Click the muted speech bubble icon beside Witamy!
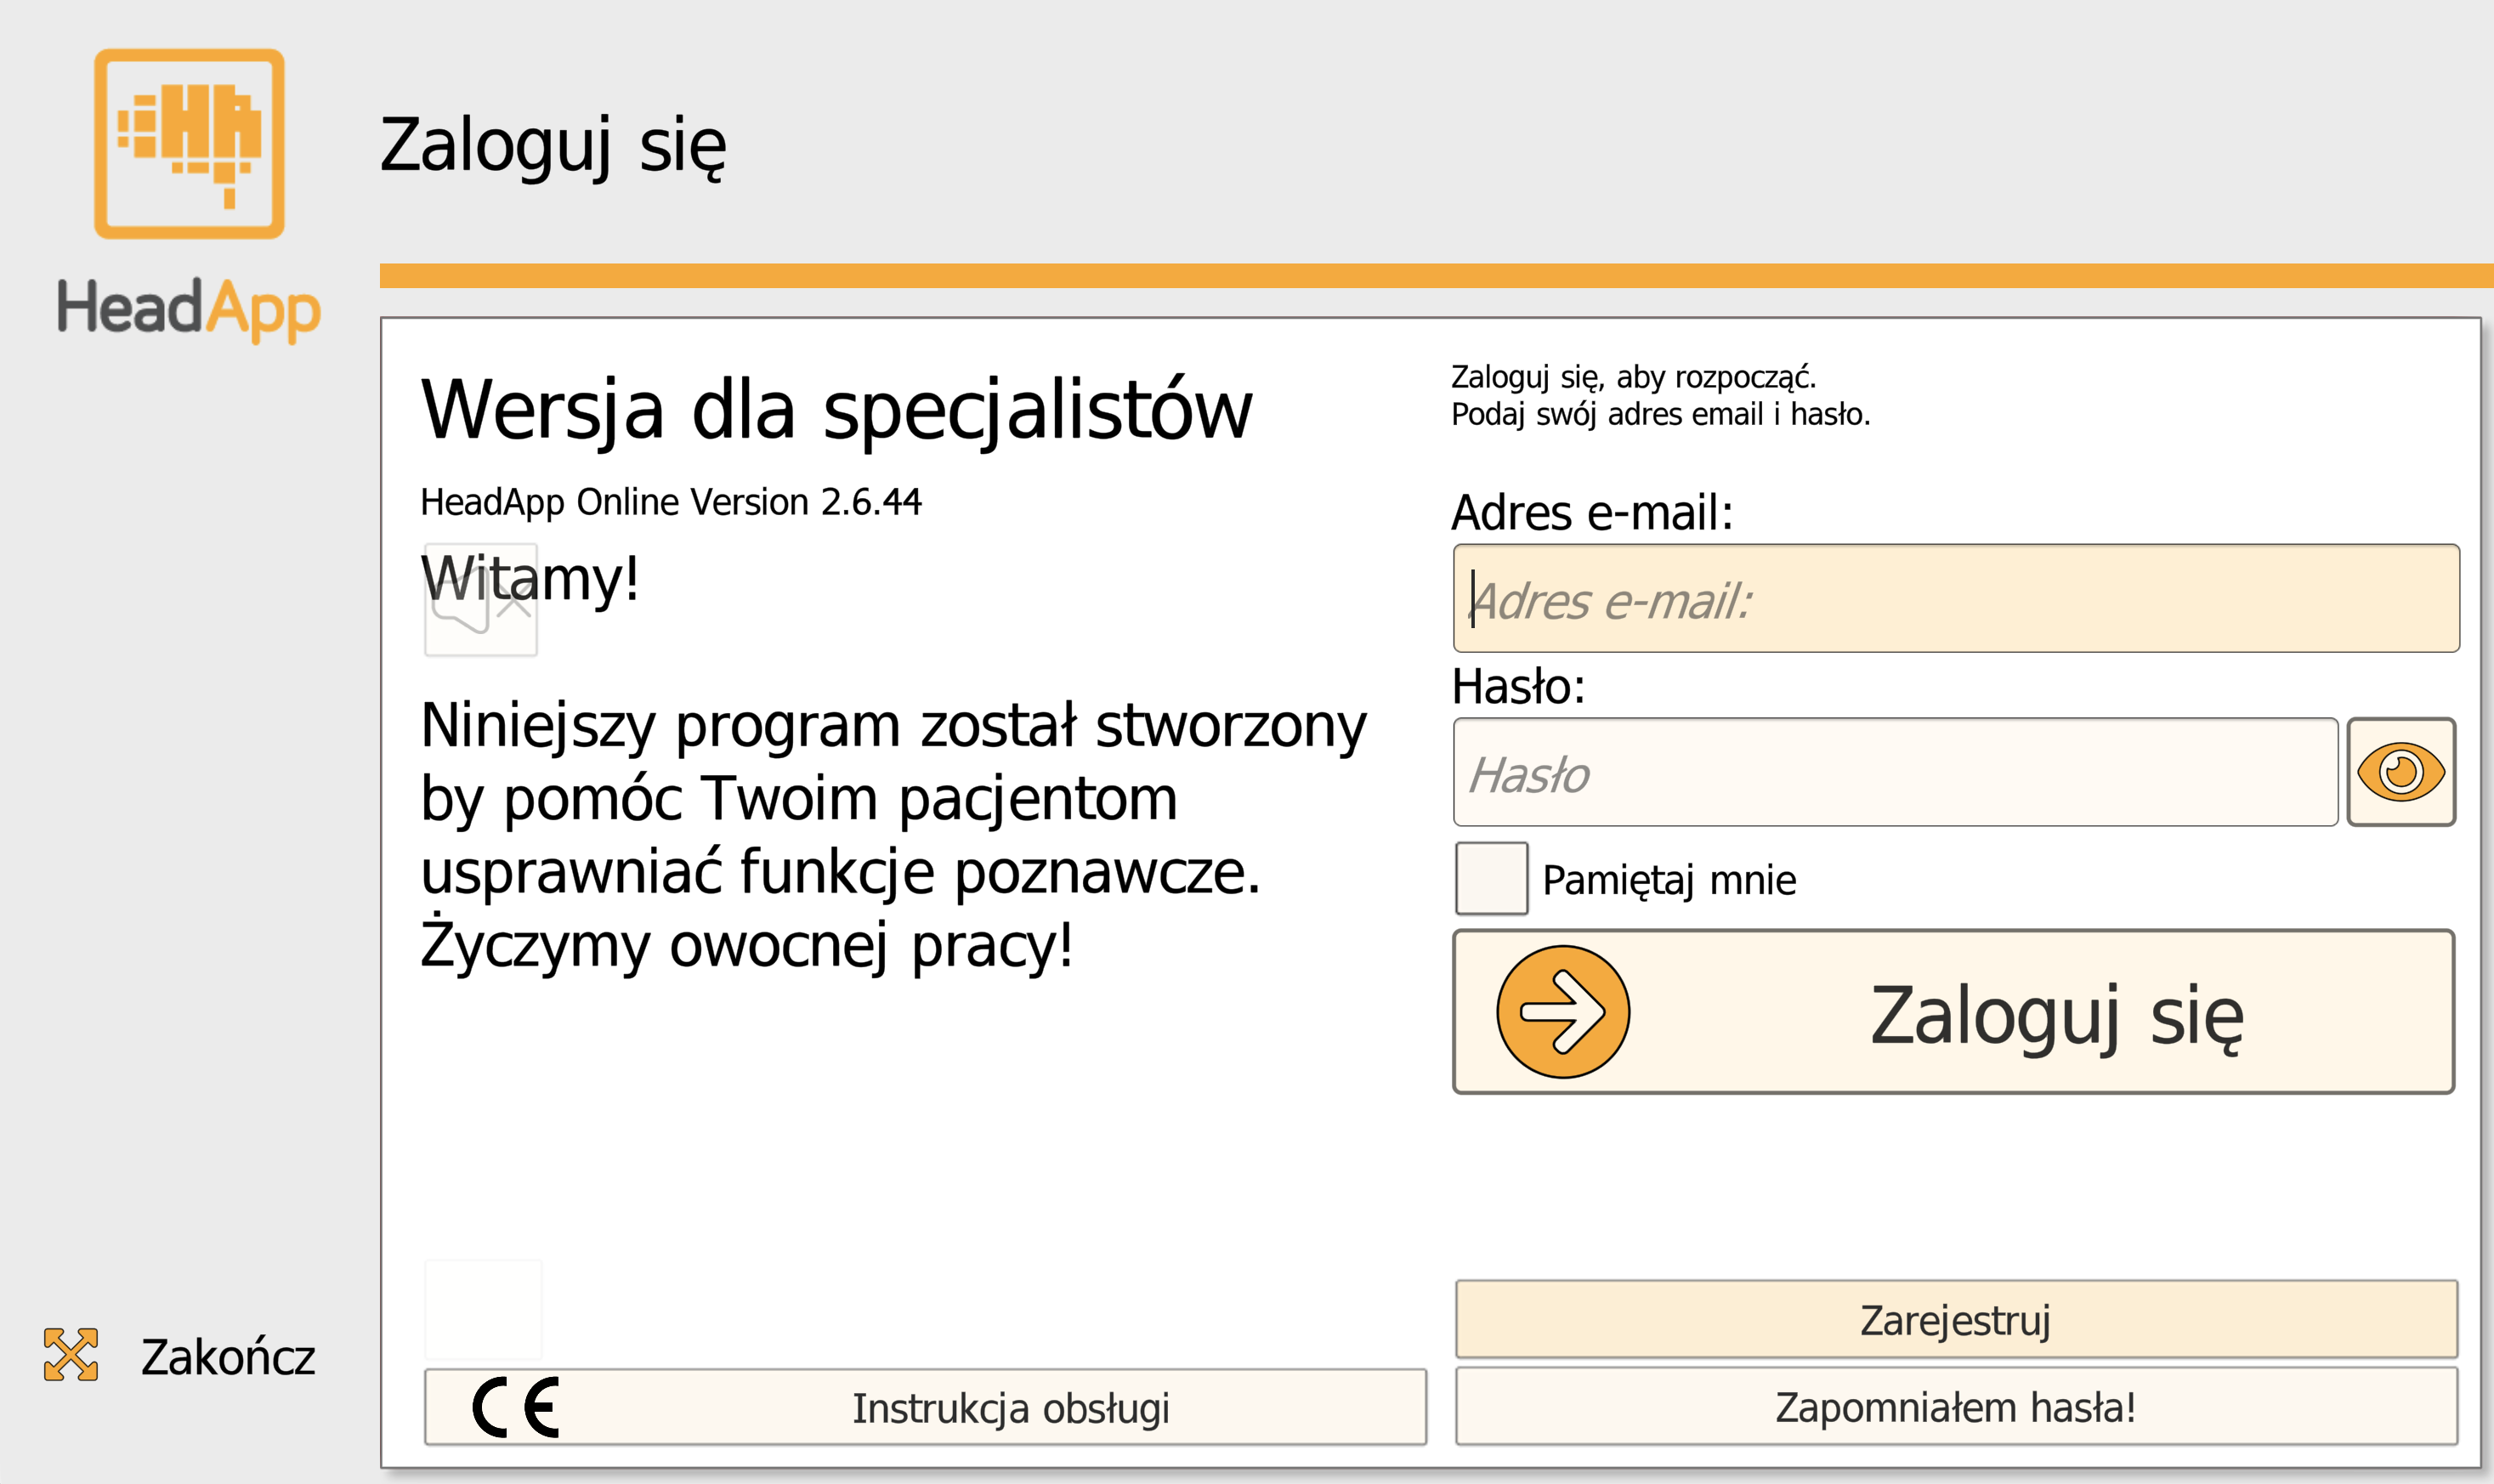Screen dimensions: 2494x1484 tap(480, 600)
